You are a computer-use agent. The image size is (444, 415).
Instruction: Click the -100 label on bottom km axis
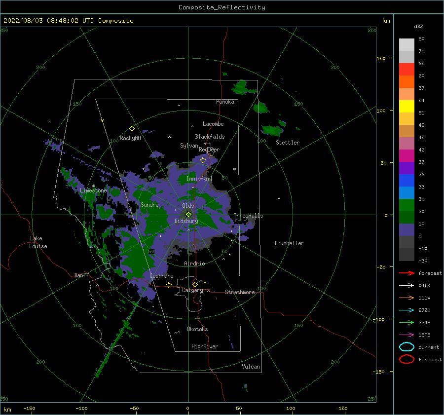pyautogui.click(x=81, y=408)
